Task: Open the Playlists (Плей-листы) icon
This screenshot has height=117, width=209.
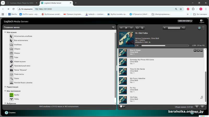Action: tap(11, 74)
